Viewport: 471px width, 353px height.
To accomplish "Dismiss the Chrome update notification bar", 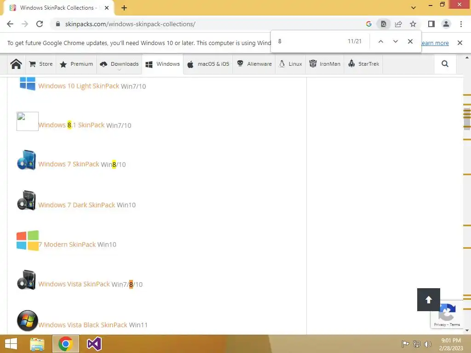I will pos(460,43).
